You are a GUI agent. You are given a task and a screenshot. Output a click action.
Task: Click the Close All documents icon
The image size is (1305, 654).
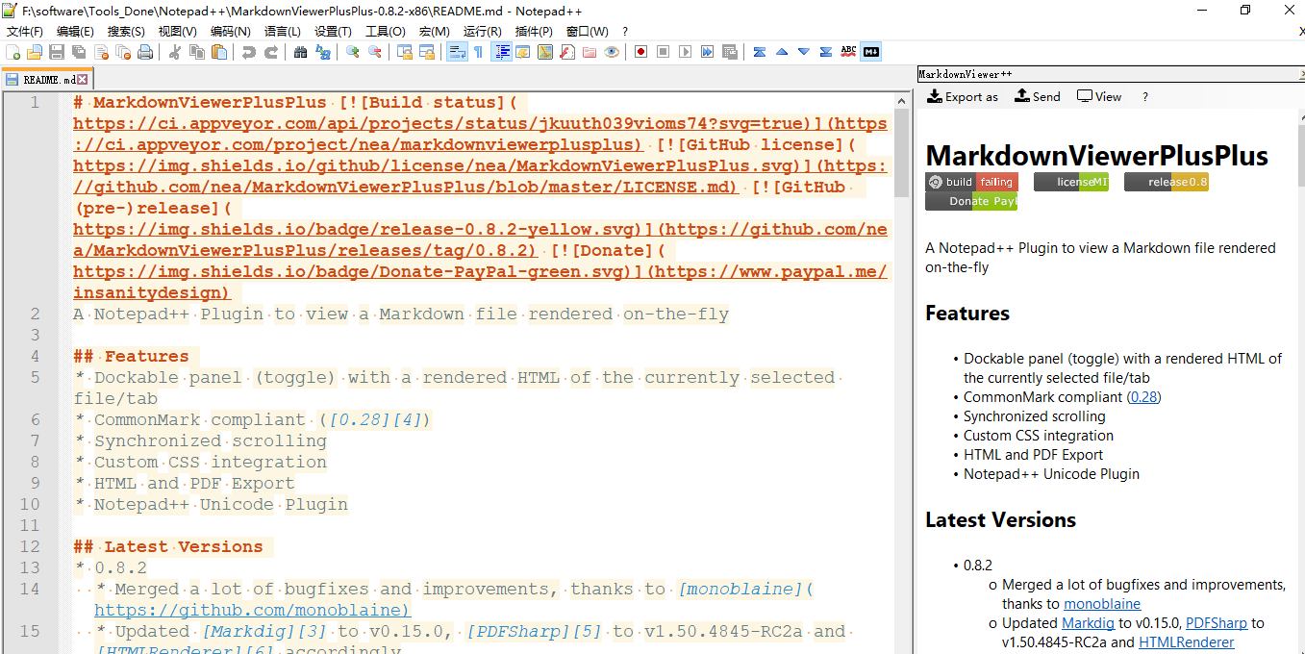pos(123,52)
